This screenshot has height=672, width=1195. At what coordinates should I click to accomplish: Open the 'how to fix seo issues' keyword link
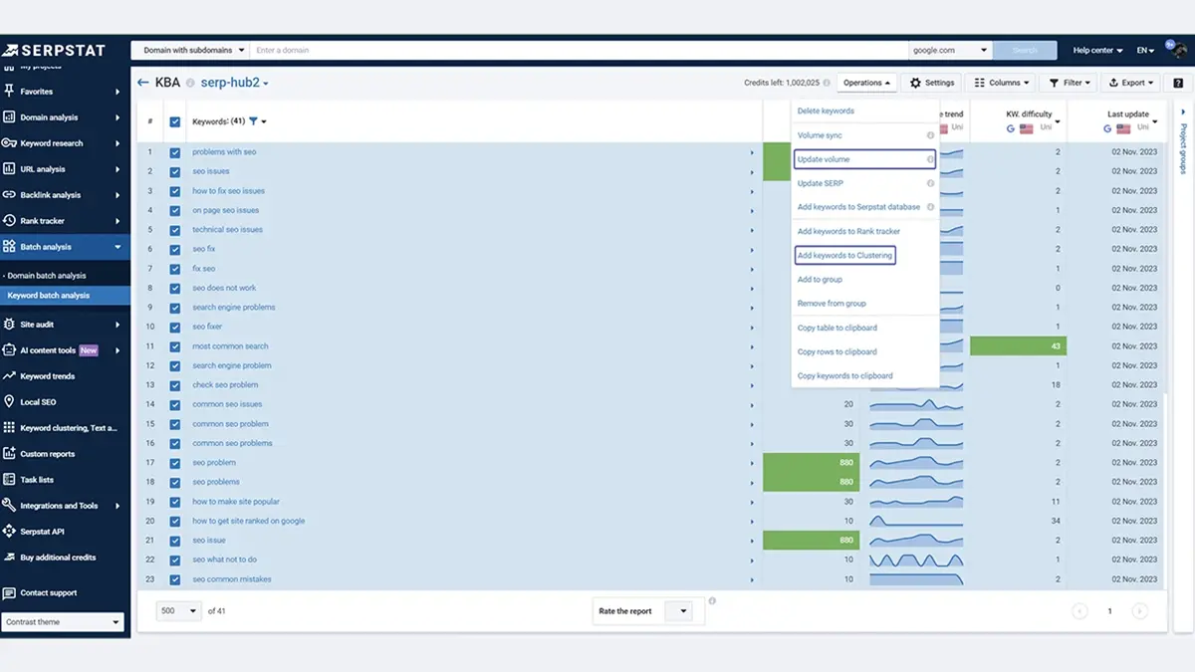(x=229, y=191)
